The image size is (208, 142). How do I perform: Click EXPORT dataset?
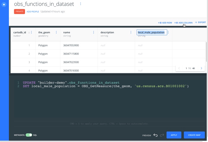pyautogui.click(x=201, y=22)
